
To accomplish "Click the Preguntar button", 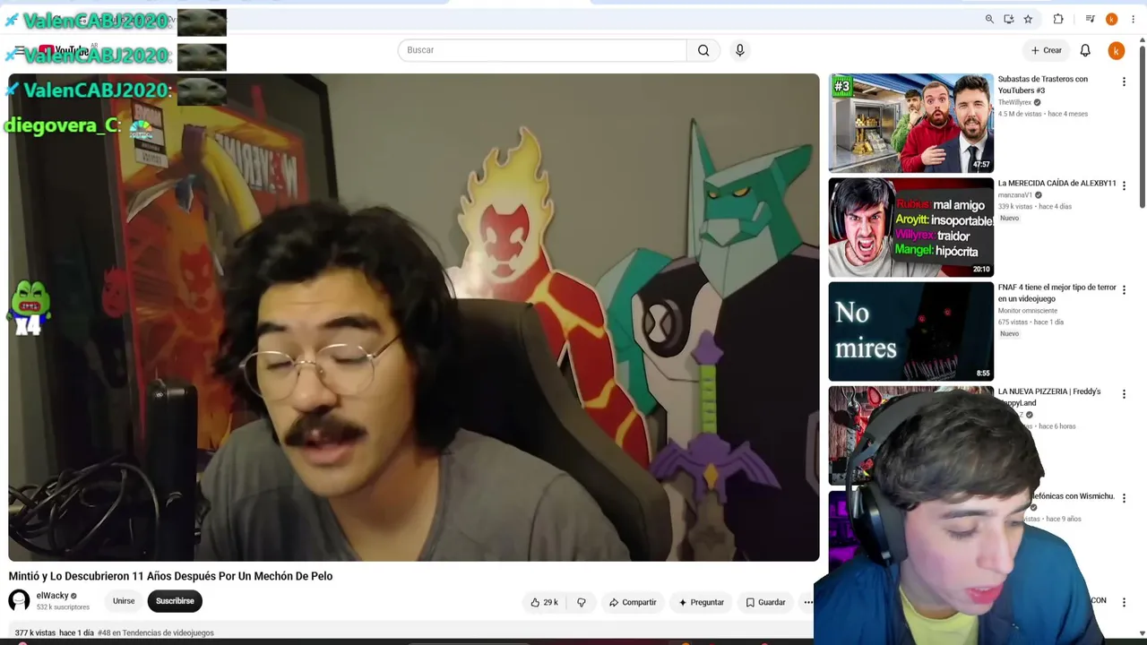I will click(x=701, y=602).
